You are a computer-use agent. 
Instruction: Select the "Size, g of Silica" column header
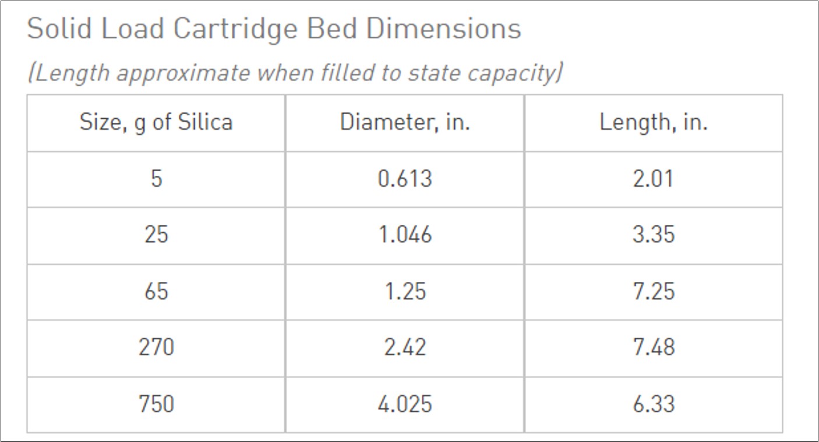156,122
